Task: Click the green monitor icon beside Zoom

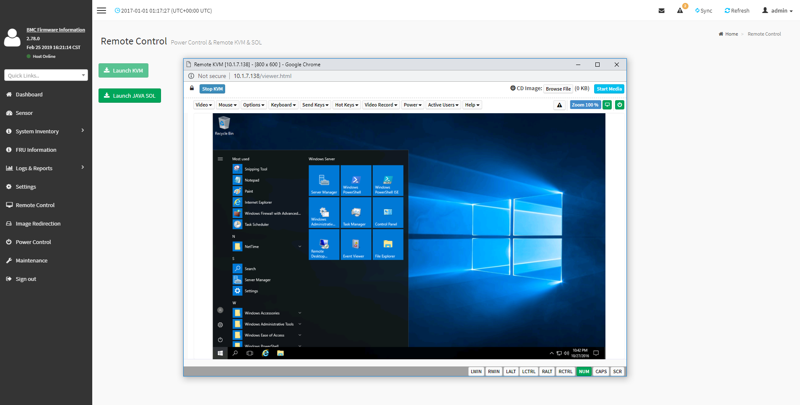Action: tap(607, 105)
